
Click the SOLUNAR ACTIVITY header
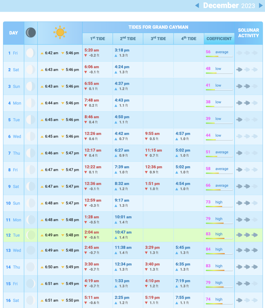248,33
